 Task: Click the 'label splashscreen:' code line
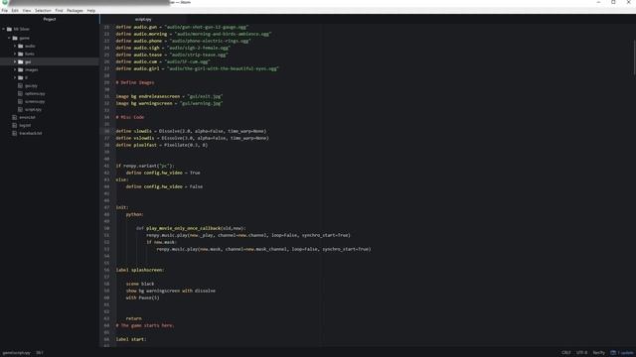coord(140,270)
